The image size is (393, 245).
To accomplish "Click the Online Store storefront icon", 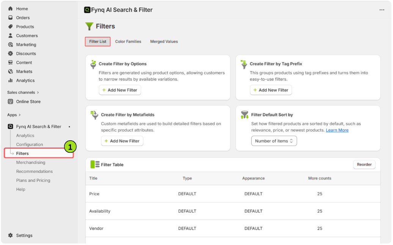I will [10, 102].
